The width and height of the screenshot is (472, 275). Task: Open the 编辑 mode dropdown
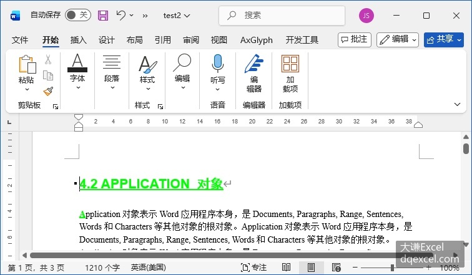tap(397, 40)
